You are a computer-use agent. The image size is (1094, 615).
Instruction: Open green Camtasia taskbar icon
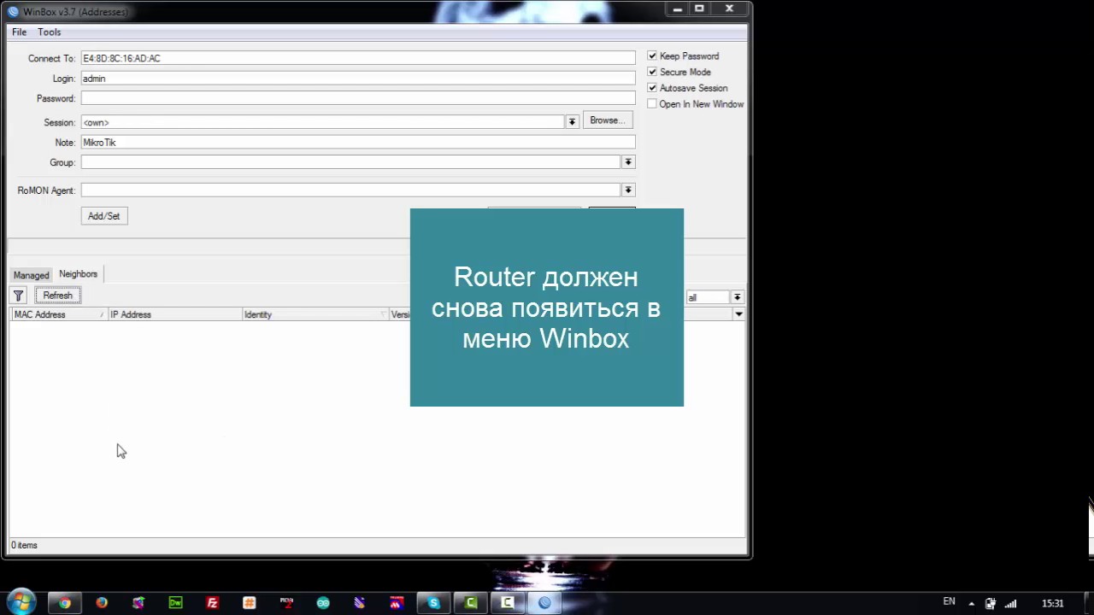471,602
